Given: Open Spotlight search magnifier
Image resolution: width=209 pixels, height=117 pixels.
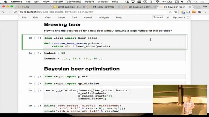Looking at the screenshot, I should tap(196, 2).
